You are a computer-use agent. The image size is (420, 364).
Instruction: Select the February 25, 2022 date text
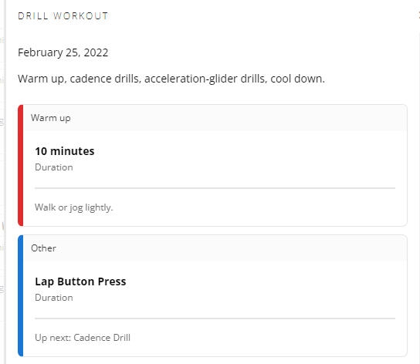[x=63, y=52]
